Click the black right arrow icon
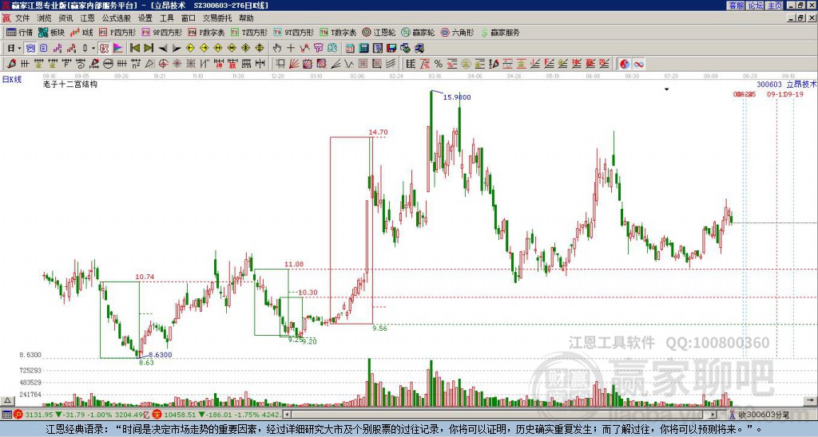This screenshot has height=437, width=818. [x=177, y=49]
